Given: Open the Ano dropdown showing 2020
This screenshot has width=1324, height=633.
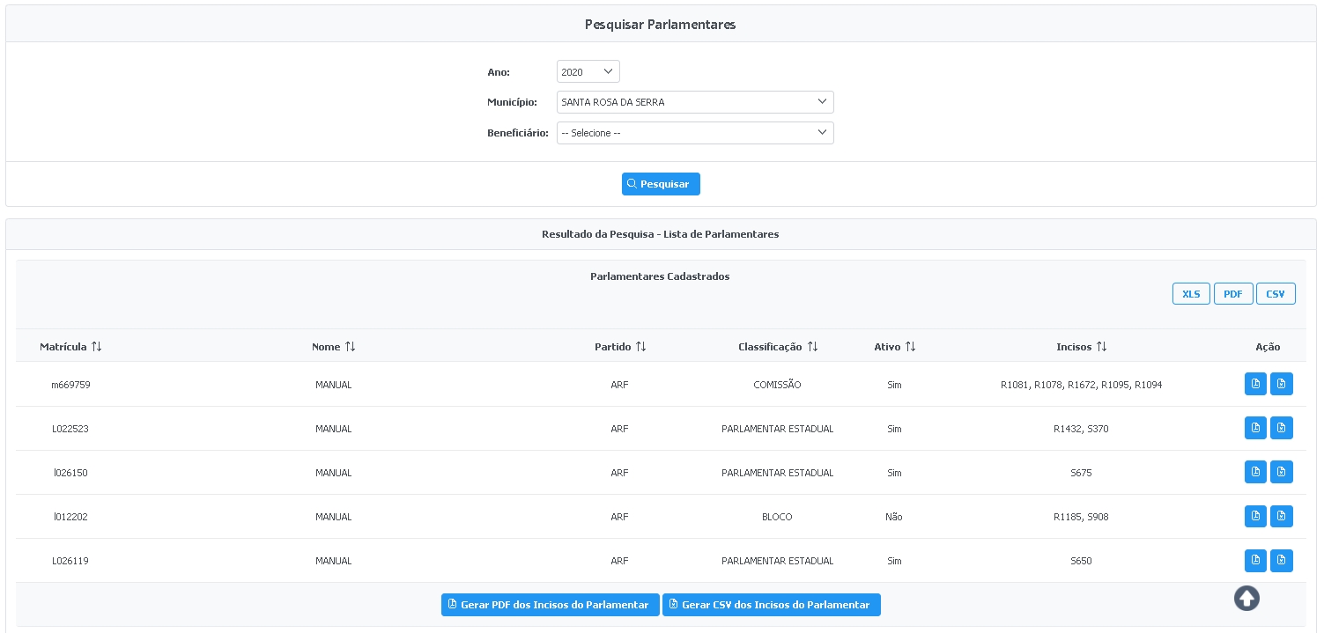Looking at the screenshot, I should [x=588, y=72].
